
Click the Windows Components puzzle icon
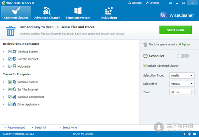[x=14, y=97]
